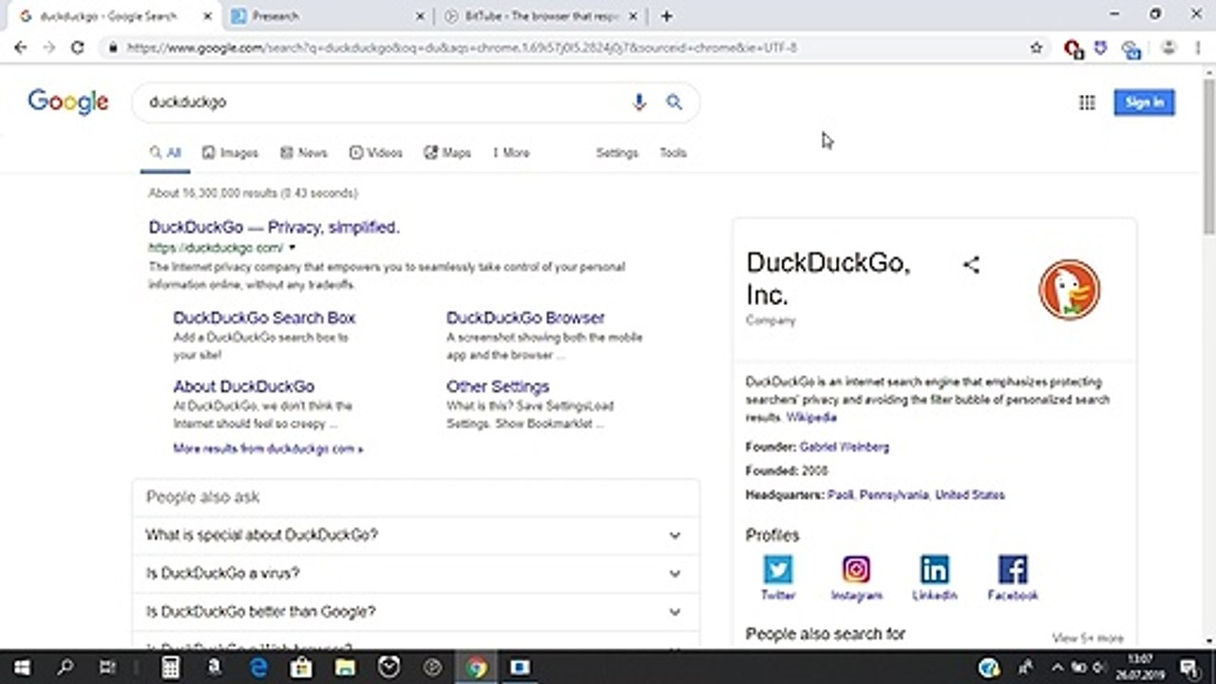Switch to the Images results tab
The image size is (1216, 684).
230,153
